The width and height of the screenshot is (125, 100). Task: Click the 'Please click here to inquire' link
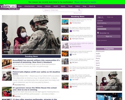85,2
